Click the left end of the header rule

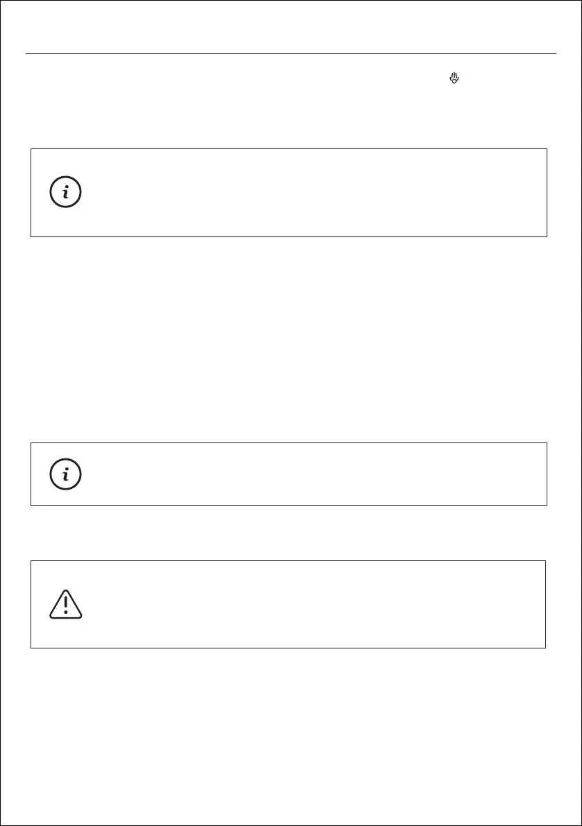tap(26, 53)
